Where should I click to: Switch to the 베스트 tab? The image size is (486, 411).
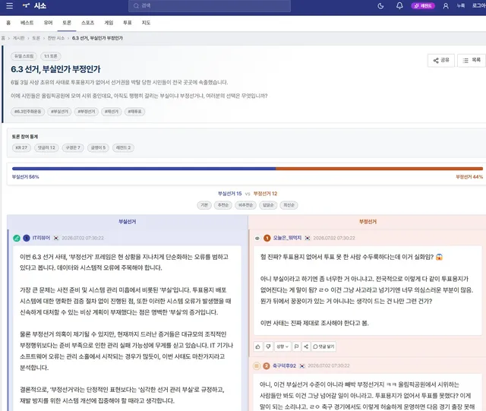pyautogui.click(x=27, y=23)
